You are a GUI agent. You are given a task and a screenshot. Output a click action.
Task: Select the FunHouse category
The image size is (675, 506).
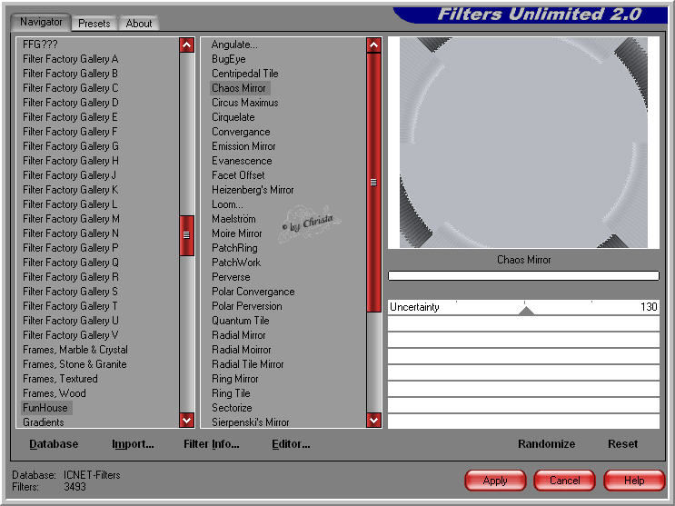point(45,408)
